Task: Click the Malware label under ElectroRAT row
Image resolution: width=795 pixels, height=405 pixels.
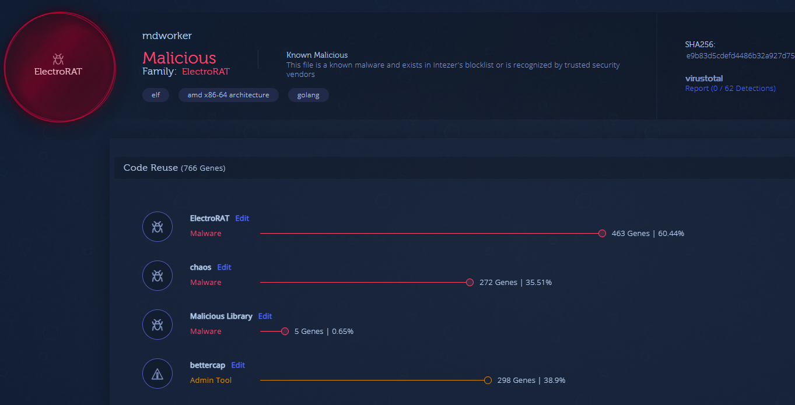Action: click(205, 233)
